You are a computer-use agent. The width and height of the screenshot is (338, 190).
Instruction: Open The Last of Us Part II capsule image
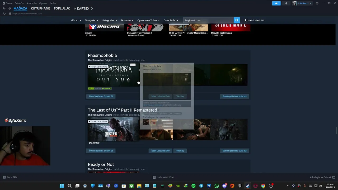[114, 130]
